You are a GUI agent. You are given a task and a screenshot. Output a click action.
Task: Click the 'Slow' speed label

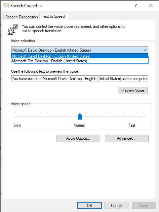coord(17,125)
